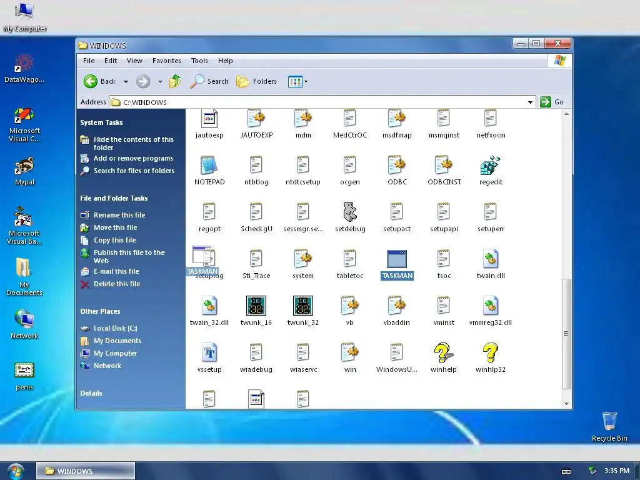Screen dimensions: 640x480
Task: Select the ODBC configuration file icon
Action: pyautogui.click(x=397, y=165)
